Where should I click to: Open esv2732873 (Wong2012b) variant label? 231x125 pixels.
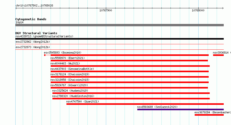(x=33, y=47)
